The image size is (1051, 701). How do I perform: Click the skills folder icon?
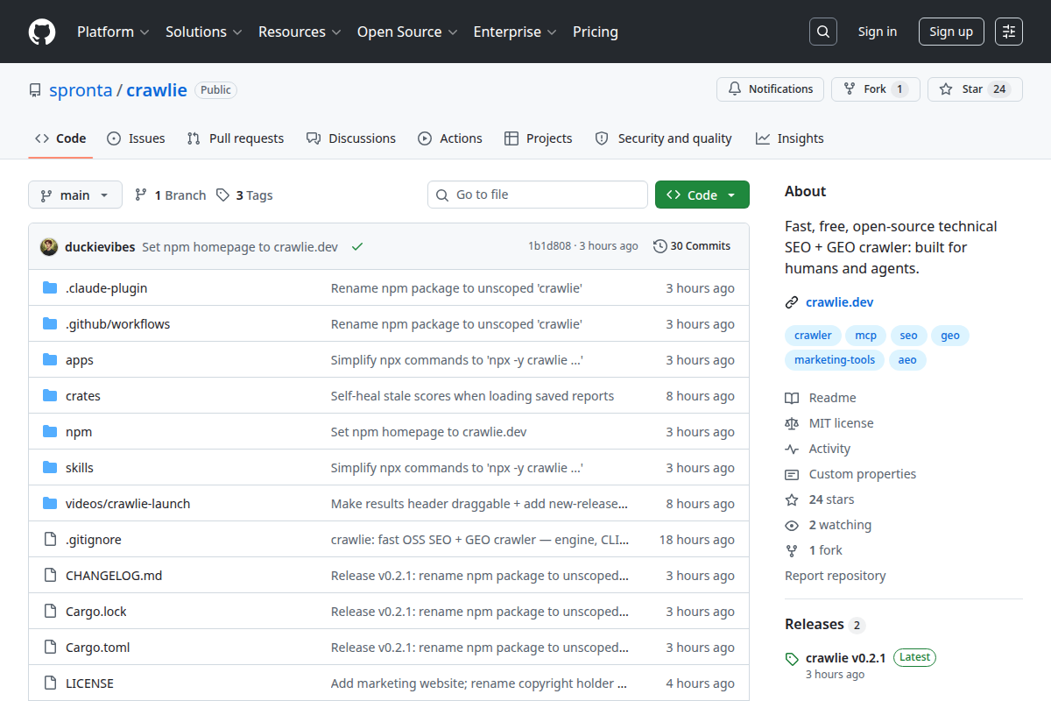coord(50,467)
